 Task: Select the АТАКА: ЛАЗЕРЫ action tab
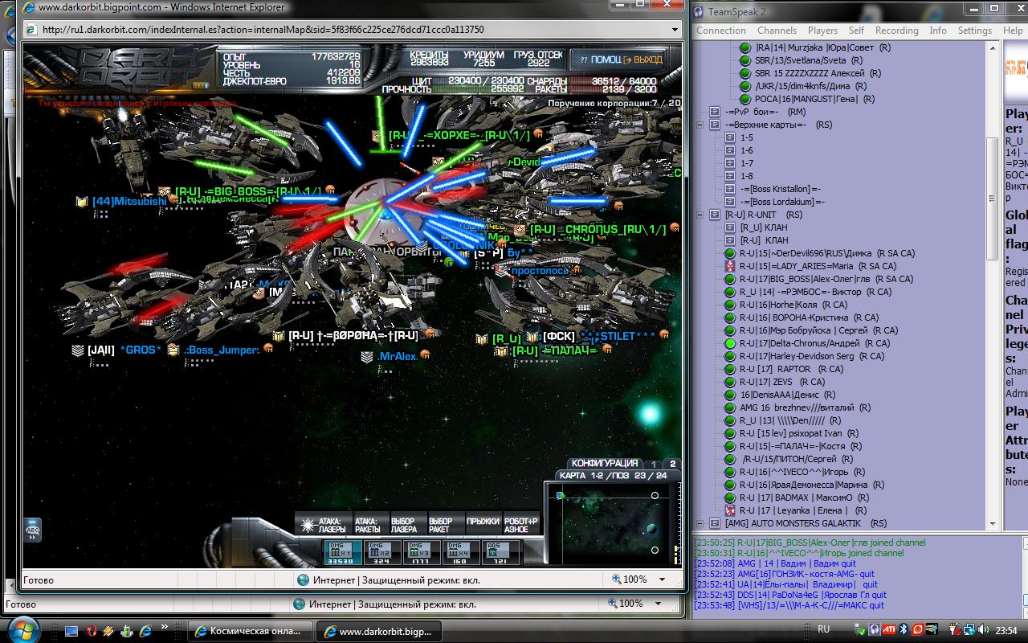[x=322, y=525]
